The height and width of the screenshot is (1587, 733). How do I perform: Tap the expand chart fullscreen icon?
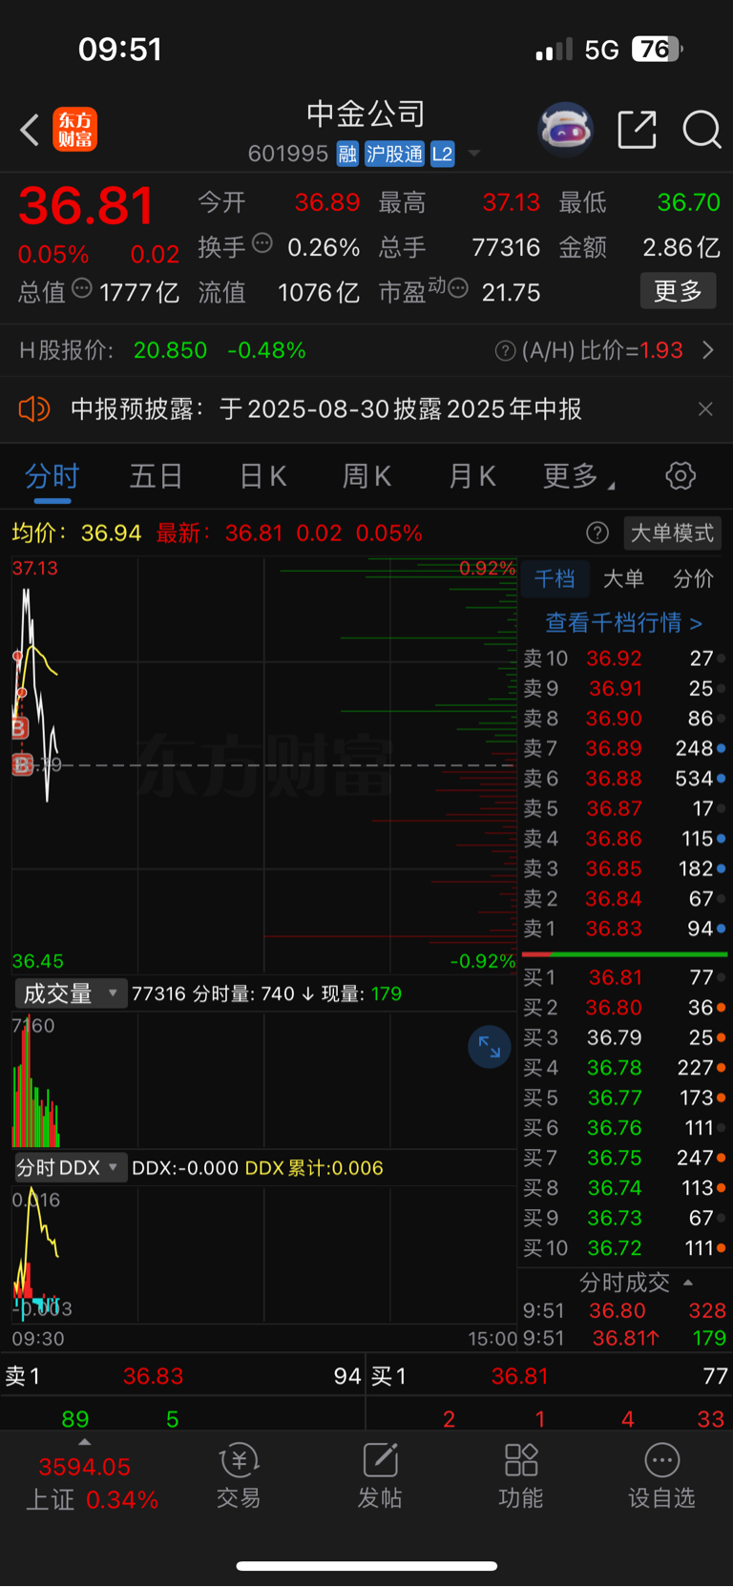pos(490,1047)
